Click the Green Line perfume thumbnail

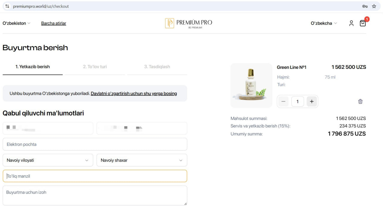click(x=251, y=85)
